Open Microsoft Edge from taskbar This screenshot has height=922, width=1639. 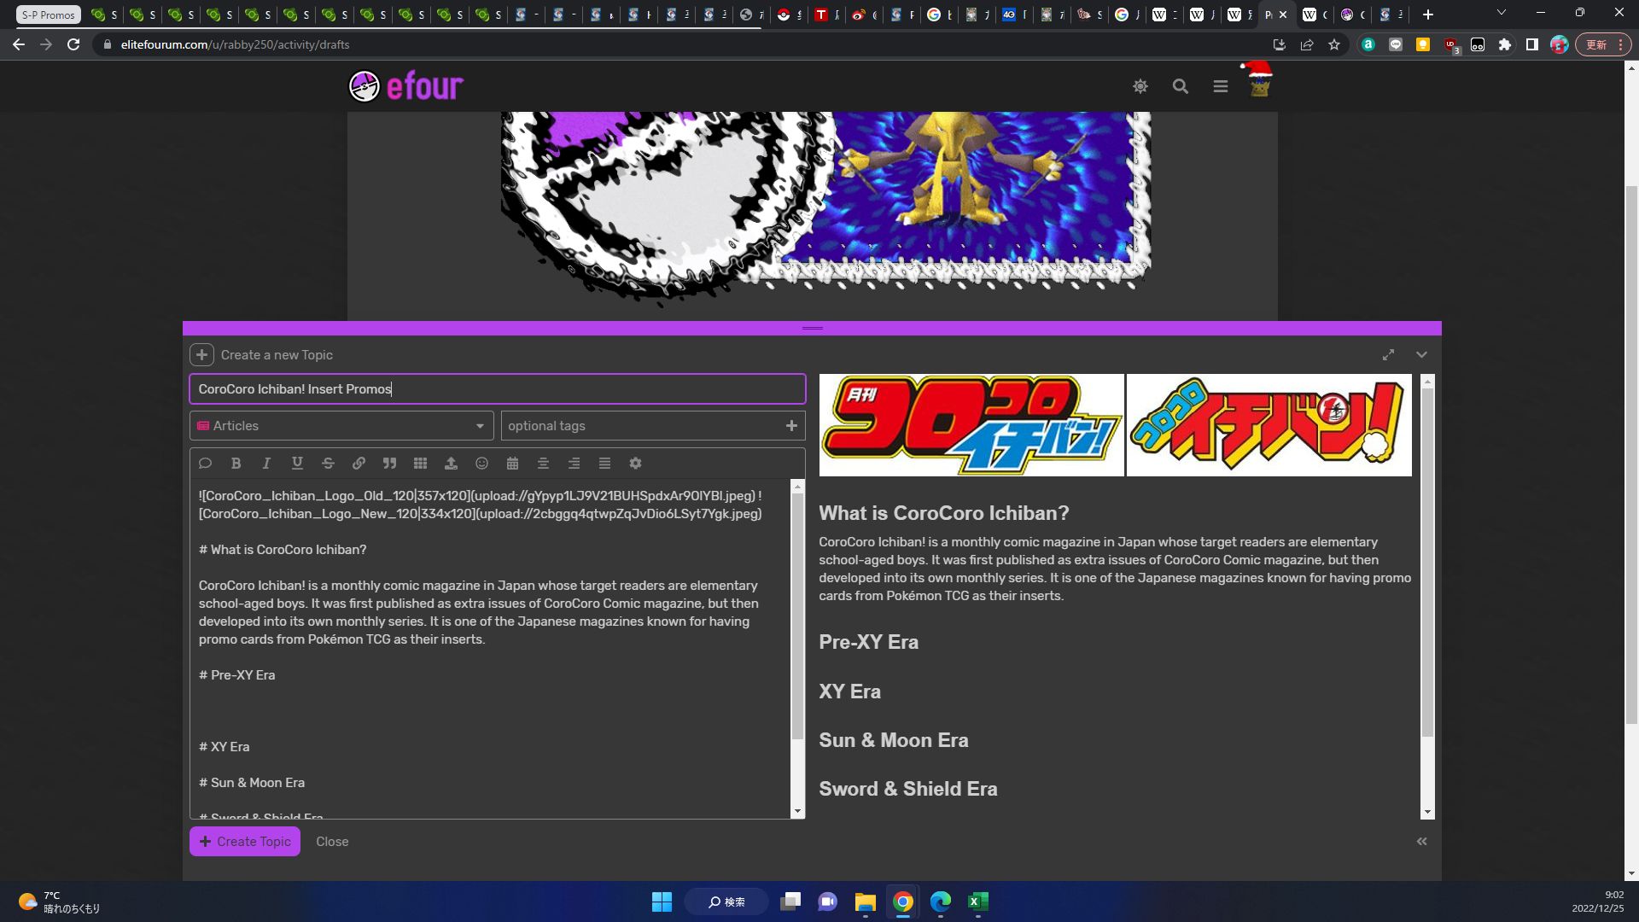941,902
